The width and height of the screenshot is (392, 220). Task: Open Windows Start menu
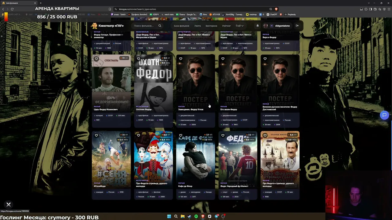pos(169,217)
